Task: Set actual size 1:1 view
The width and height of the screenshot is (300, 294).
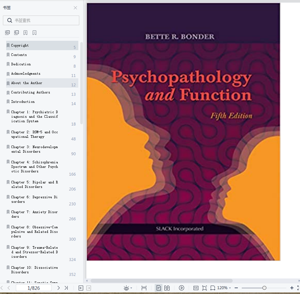Action: (x=196, y=288)
